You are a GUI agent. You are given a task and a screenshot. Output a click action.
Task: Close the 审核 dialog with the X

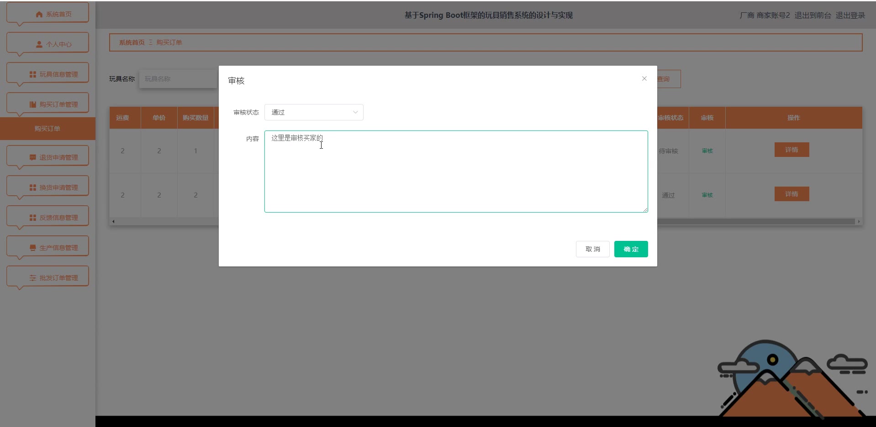pos(644,78)
